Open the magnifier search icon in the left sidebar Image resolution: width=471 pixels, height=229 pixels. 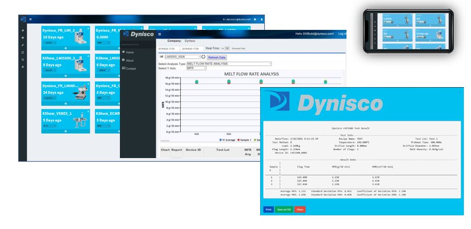coord(23,60)
